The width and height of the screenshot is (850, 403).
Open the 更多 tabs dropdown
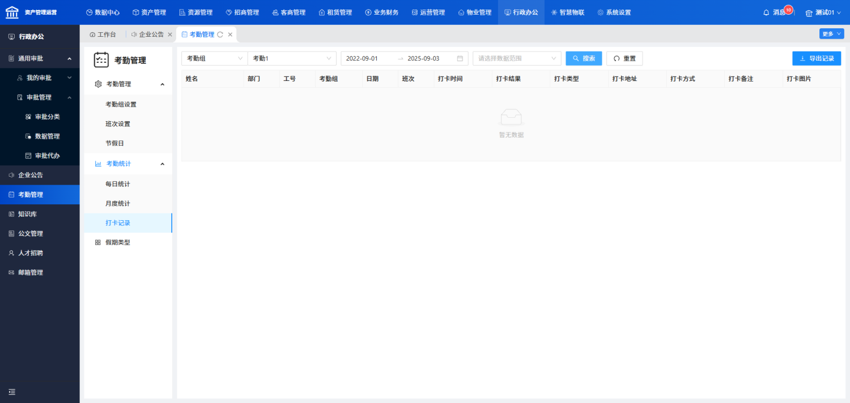831,34
